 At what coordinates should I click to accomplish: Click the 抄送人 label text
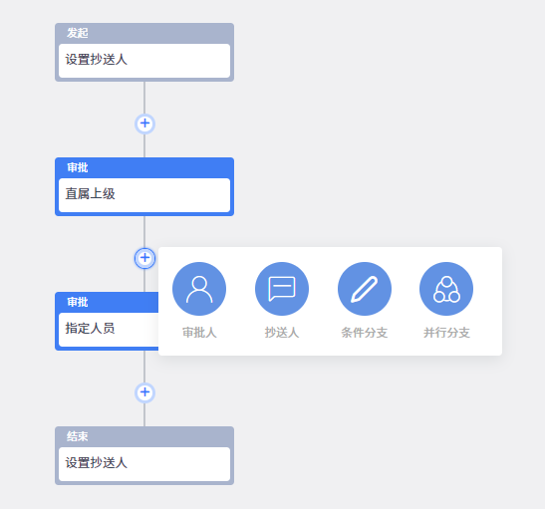tap(282, 333)
